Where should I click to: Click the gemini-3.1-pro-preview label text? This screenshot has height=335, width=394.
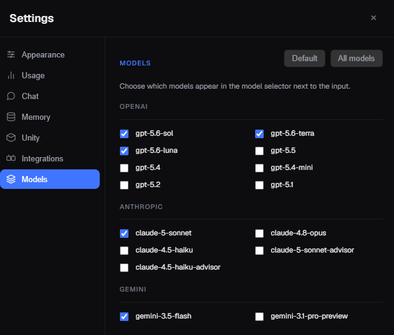point(309,316)
